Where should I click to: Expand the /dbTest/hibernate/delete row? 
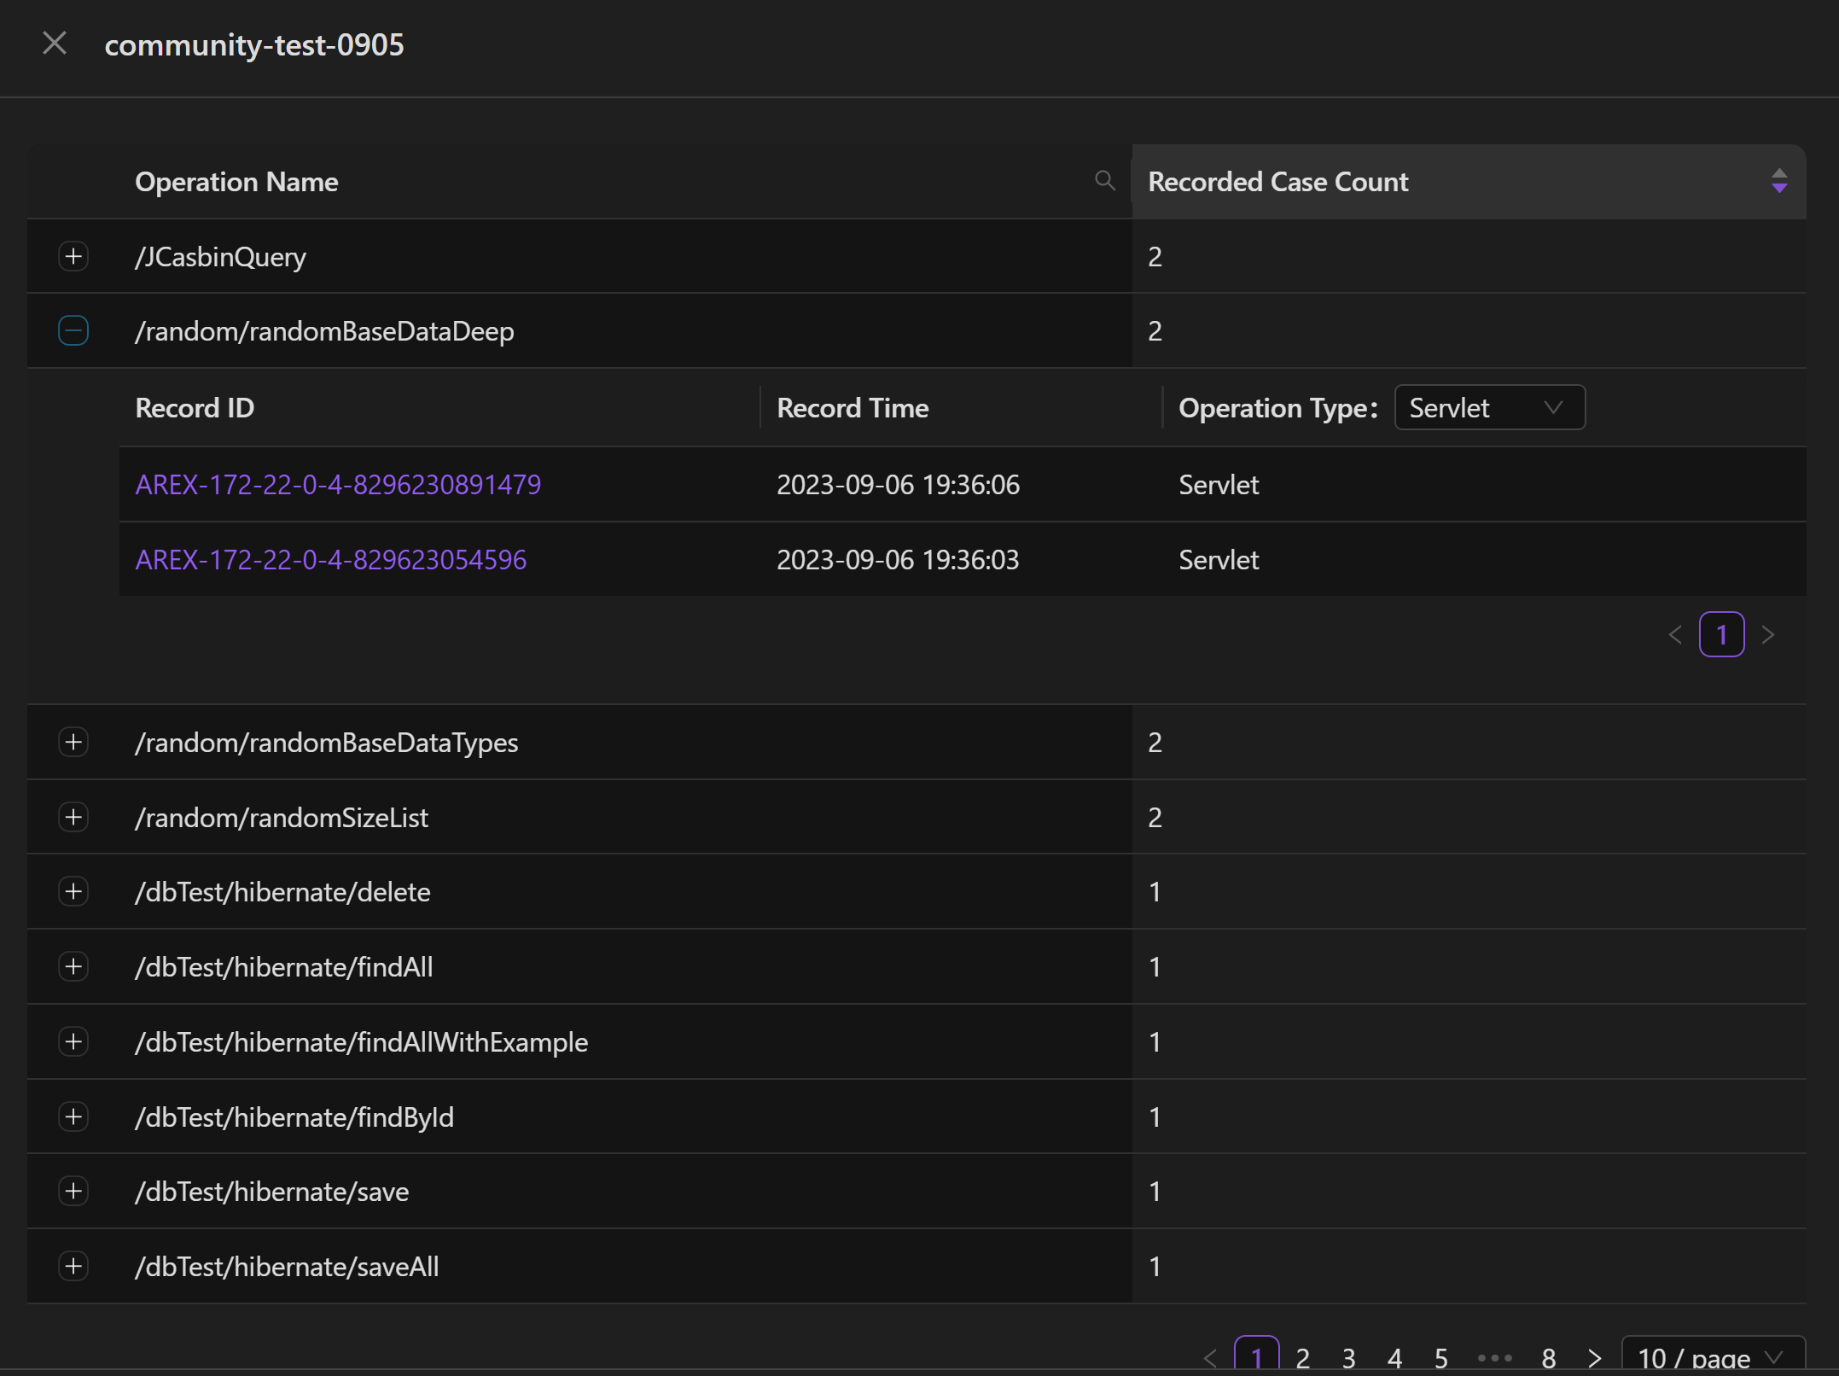click(x=73, y=891)
